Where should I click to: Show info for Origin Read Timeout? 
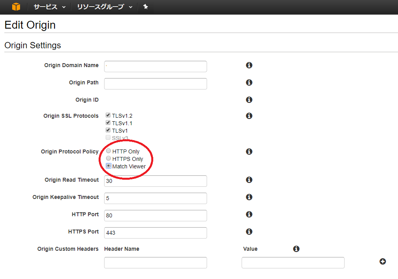coord(249,180)
